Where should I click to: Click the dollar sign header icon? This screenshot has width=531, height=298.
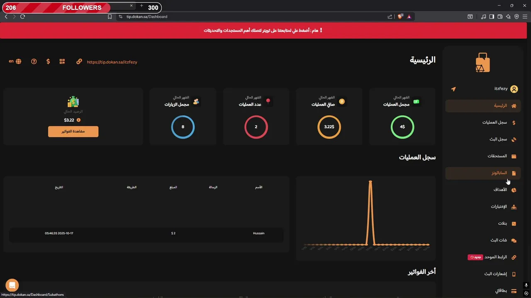[x=48, y=61]
